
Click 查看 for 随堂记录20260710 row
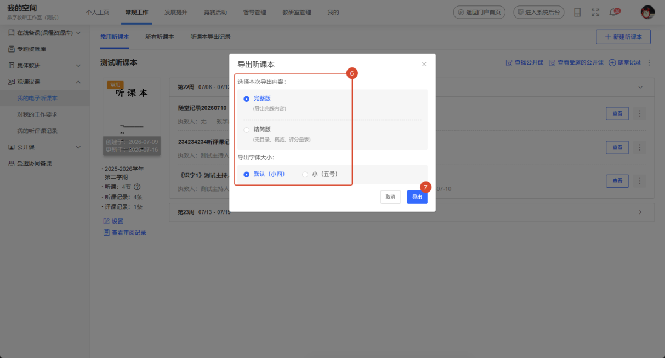(617, 113)
